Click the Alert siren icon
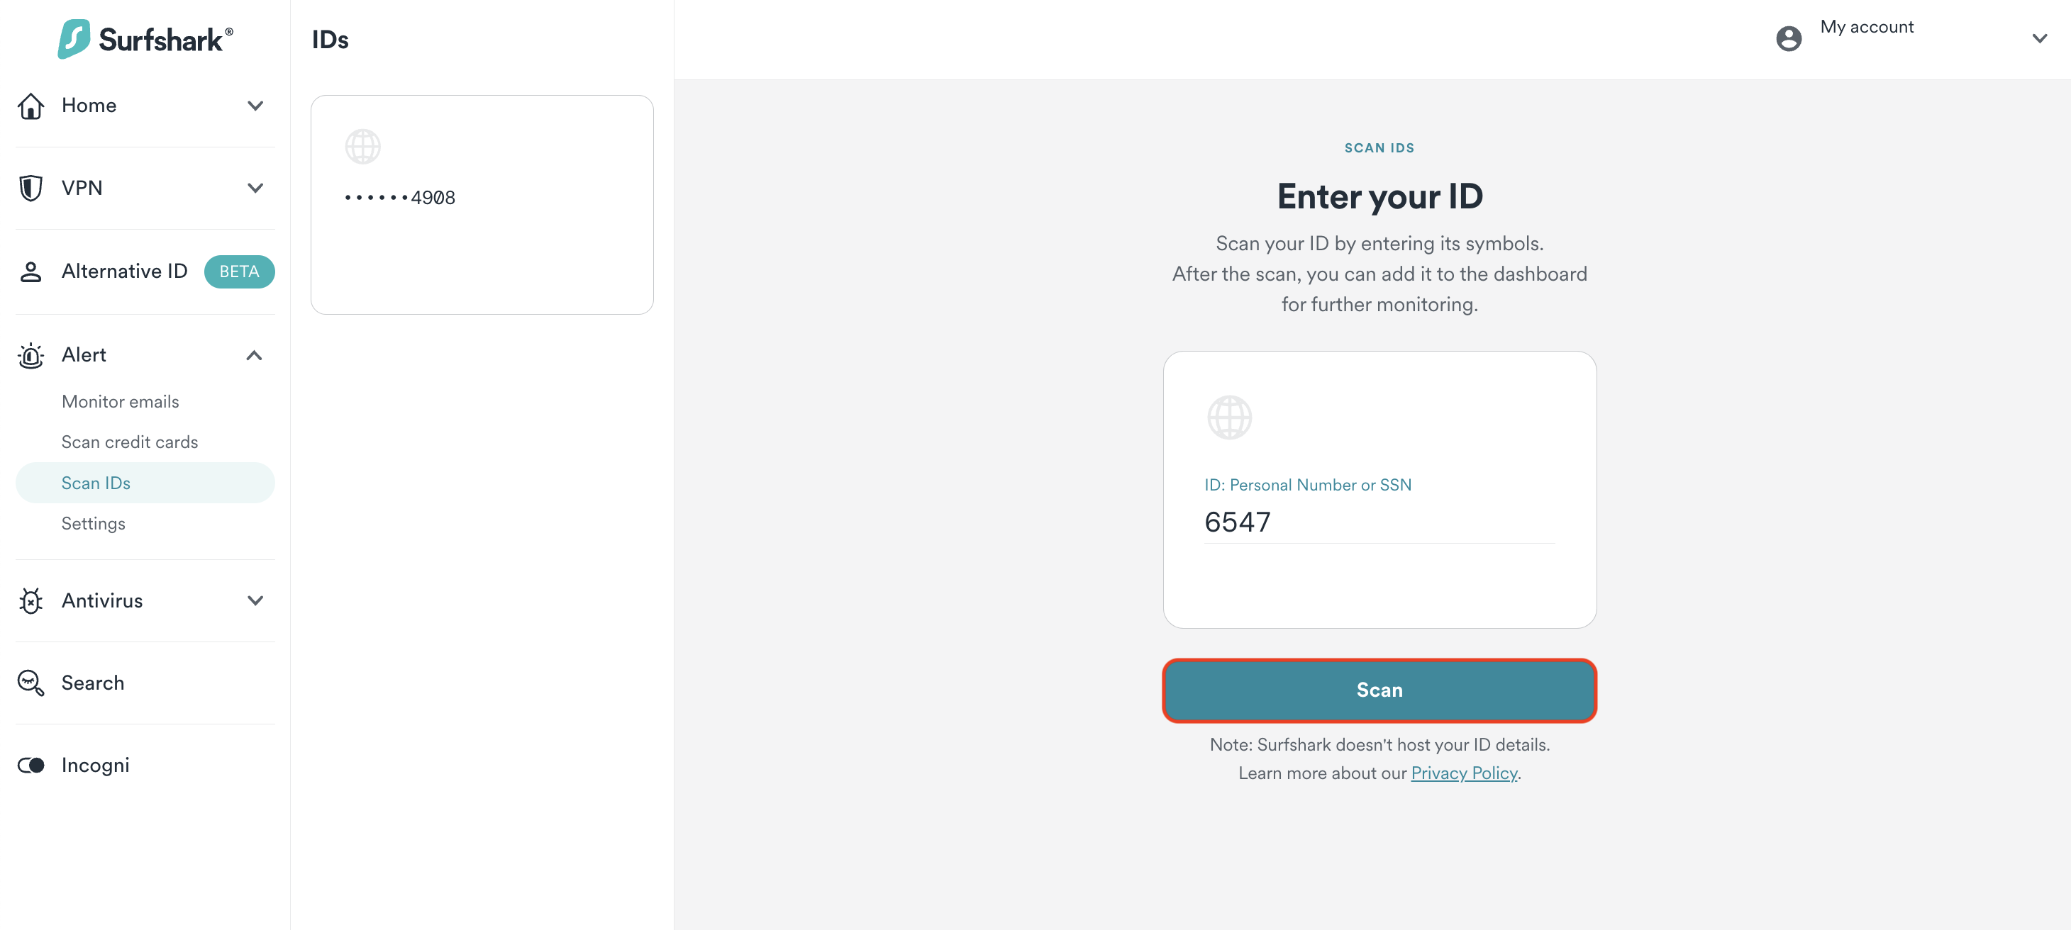2071x930 pixels. [x=31, y=355]
